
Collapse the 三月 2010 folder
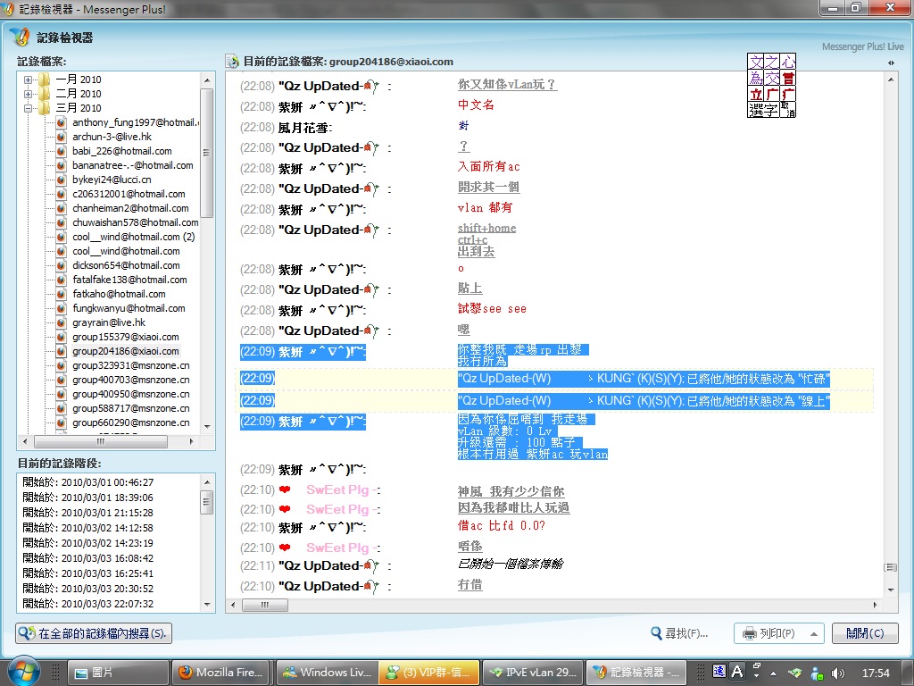pos(29,108)
